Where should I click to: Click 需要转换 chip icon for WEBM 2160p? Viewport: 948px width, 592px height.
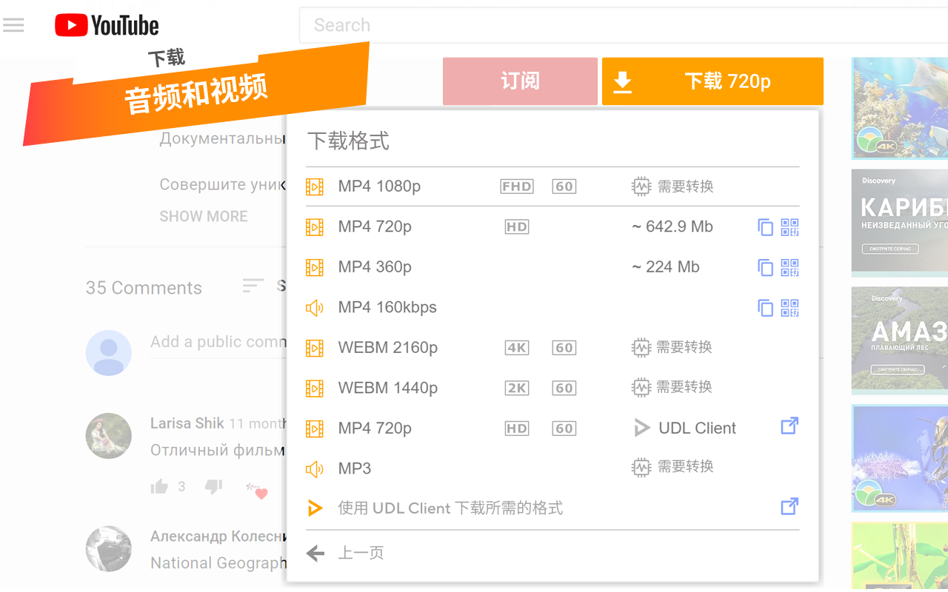[x=641, y=347]
